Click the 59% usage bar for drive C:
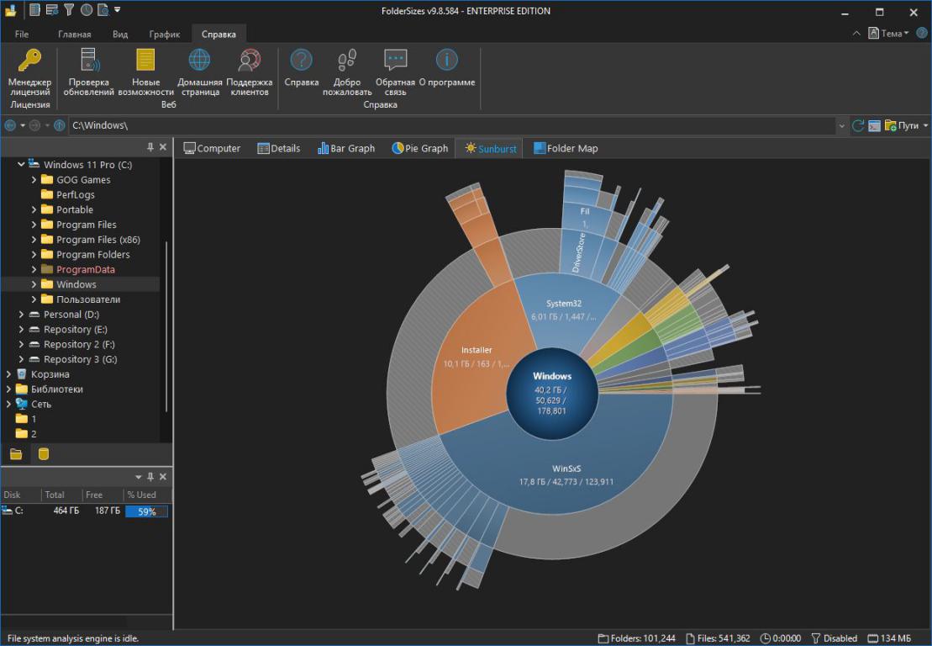Screen dimensions: 932x646 click(x=146, y=511)
